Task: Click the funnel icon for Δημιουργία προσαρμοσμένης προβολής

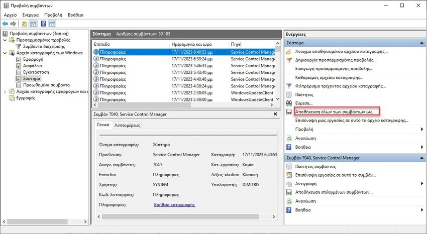Action: [x=289, y=60]
